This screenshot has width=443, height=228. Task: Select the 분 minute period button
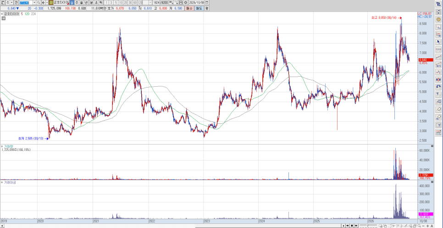point(92,2)
